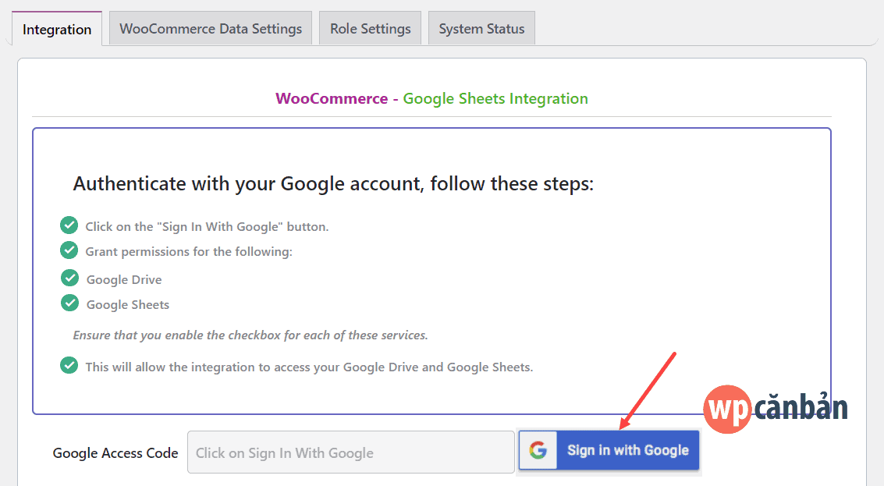Click the Google Access Code input field
Viewport: 884px width, 486px height.
coord(350,452)
